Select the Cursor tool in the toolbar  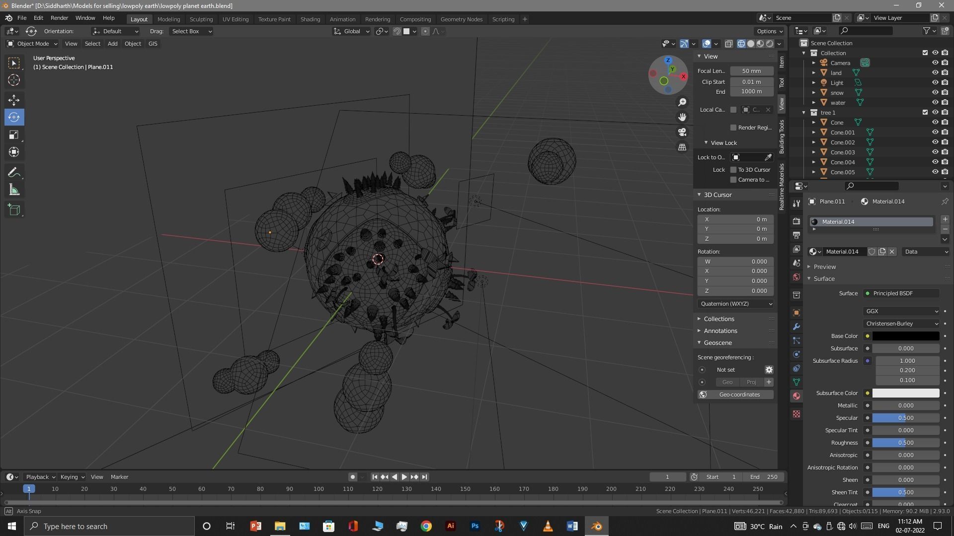click(x=14, y=80)
